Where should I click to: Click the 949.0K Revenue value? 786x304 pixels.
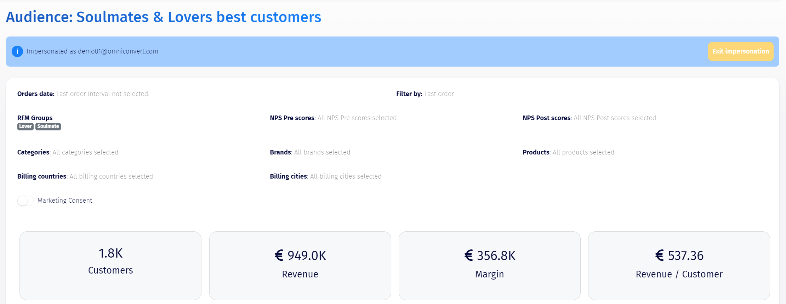[307, 255]
